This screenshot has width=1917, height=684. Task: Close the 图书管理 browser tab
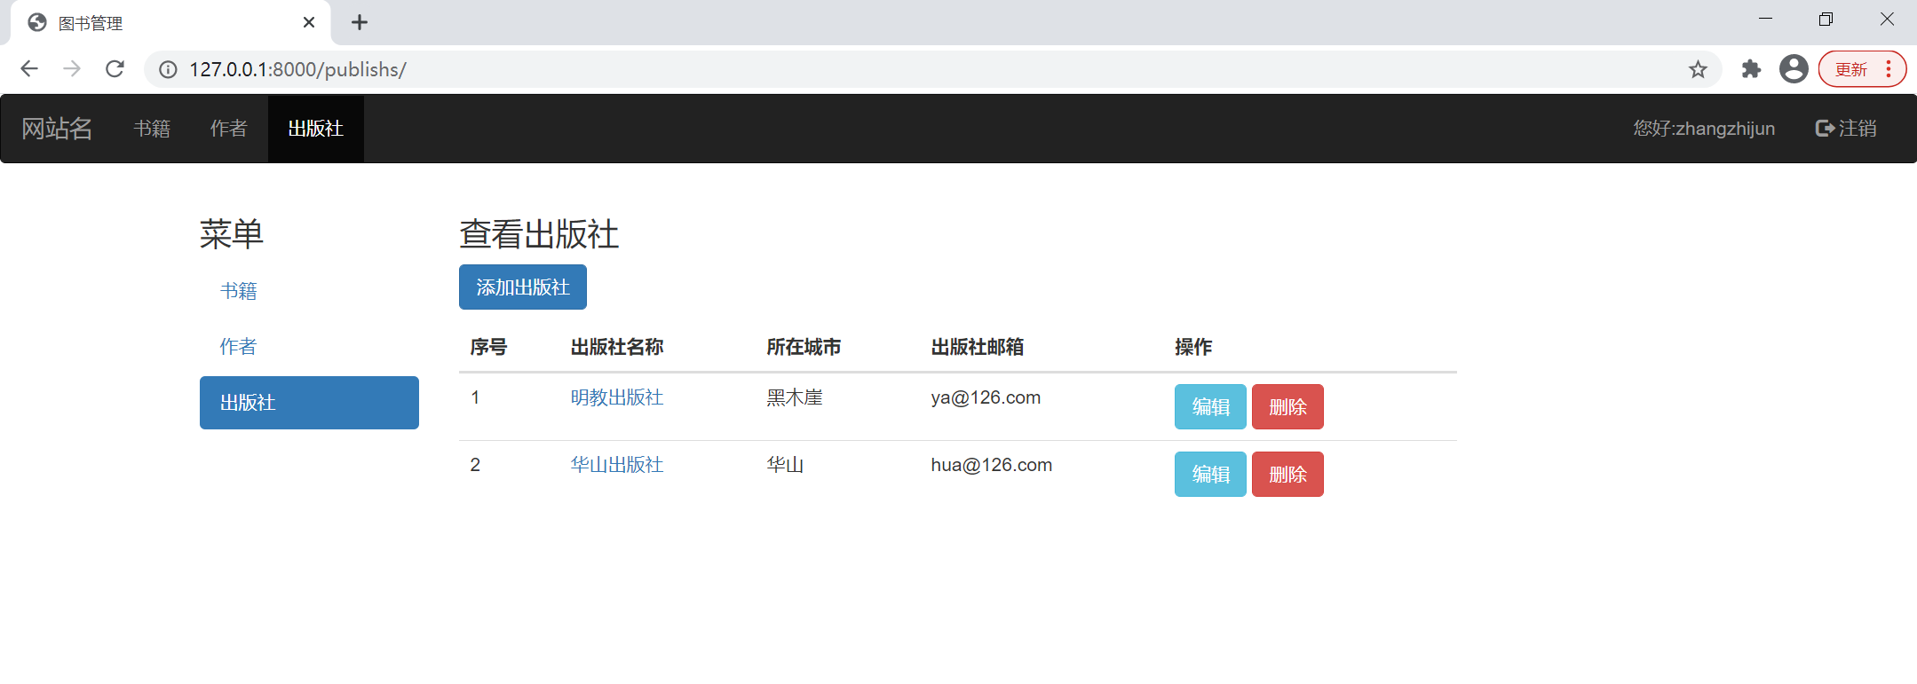coord(309,22)
